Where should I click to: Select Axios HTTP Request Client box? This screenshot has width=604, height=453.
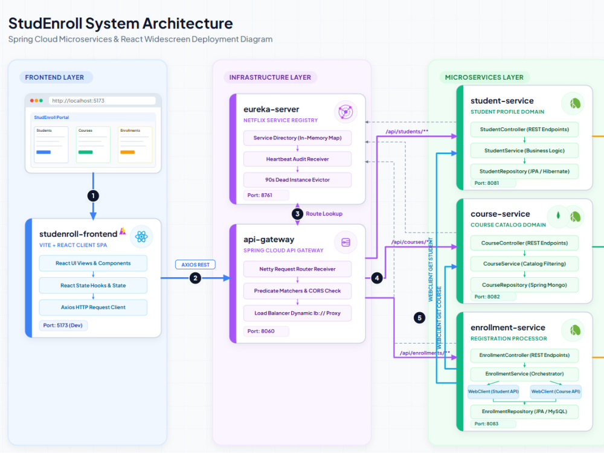click(93, 307)
